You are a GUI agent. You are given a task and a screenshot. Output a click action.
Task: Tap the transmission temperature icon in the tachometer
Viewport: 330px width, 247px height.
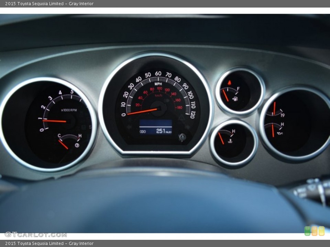coord(77,145)
